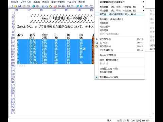Open the 移動・分割 menu
This screenshot has height=122, width=163.
(58, 2)
